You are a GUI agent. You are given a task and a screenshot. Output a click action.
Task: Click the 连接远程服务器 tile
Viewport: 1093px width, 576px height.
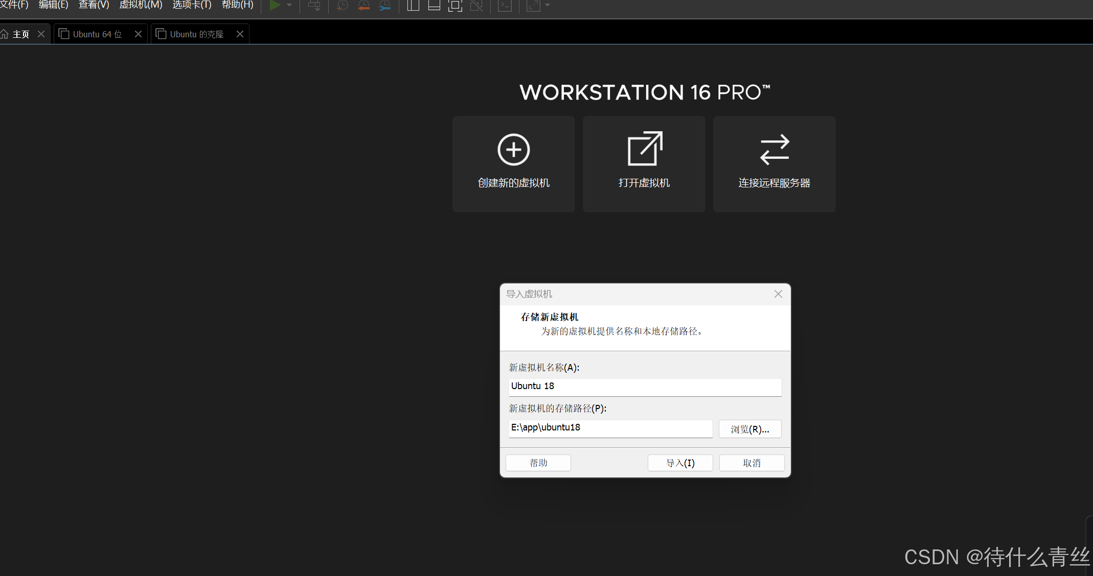(x=774, y=164)
